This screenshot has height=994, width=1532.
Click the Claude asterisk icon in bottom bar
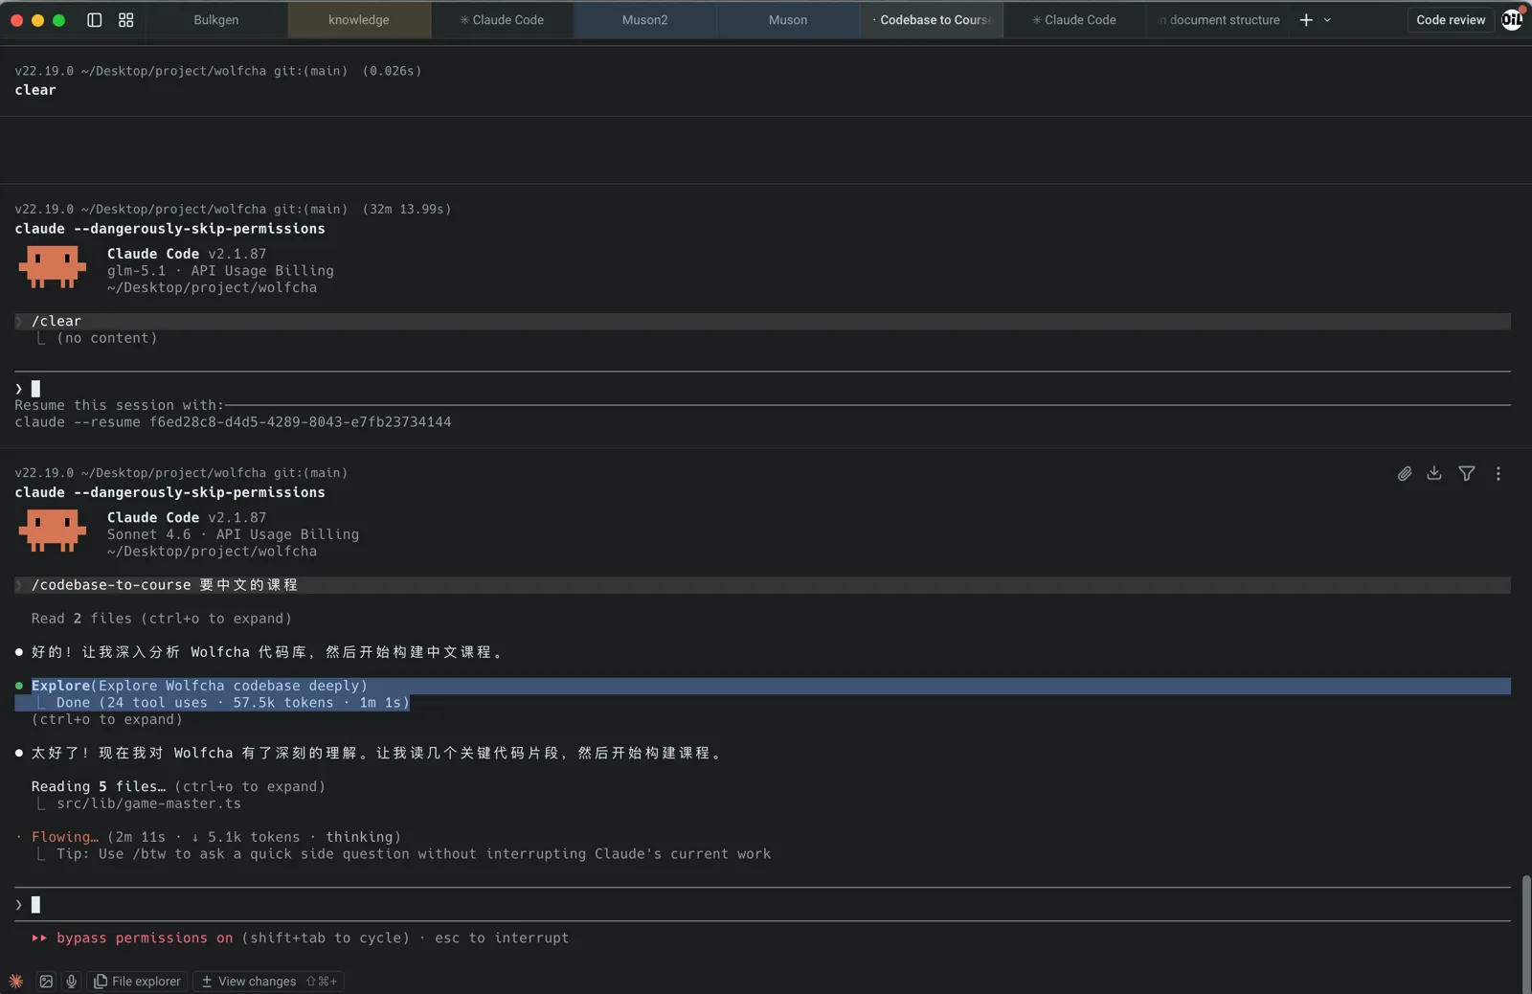coord(16,981)
